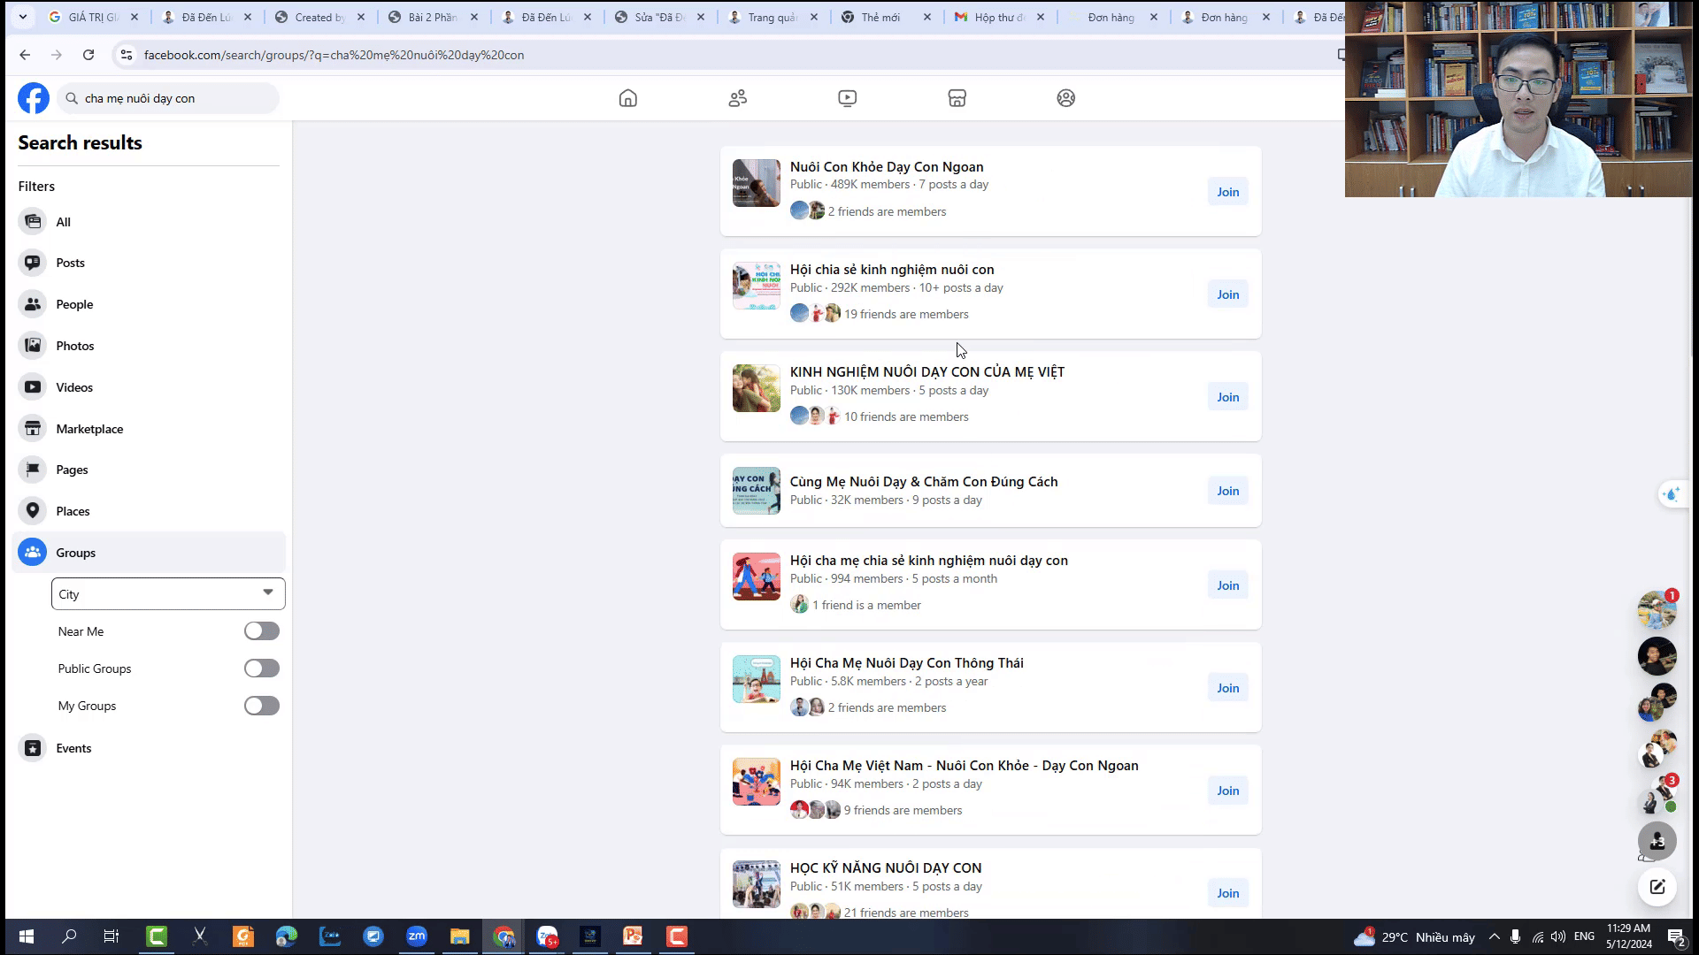Click the Facebook logo icon

point(34,98)
